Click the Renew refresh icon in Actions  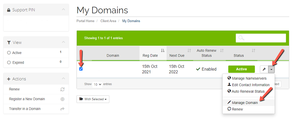(62, 90)
